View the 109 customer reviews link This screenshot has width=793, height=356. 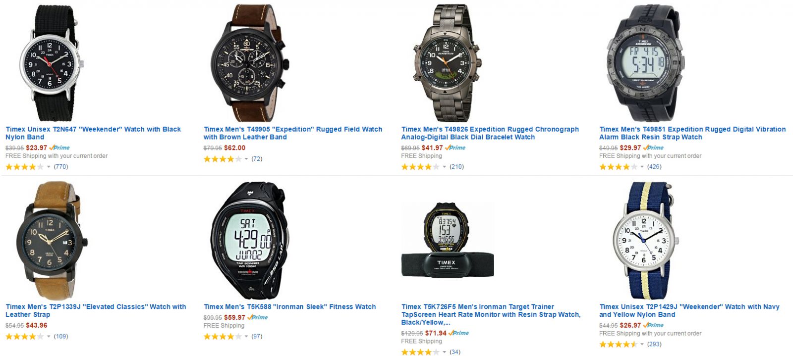[61, 337]
